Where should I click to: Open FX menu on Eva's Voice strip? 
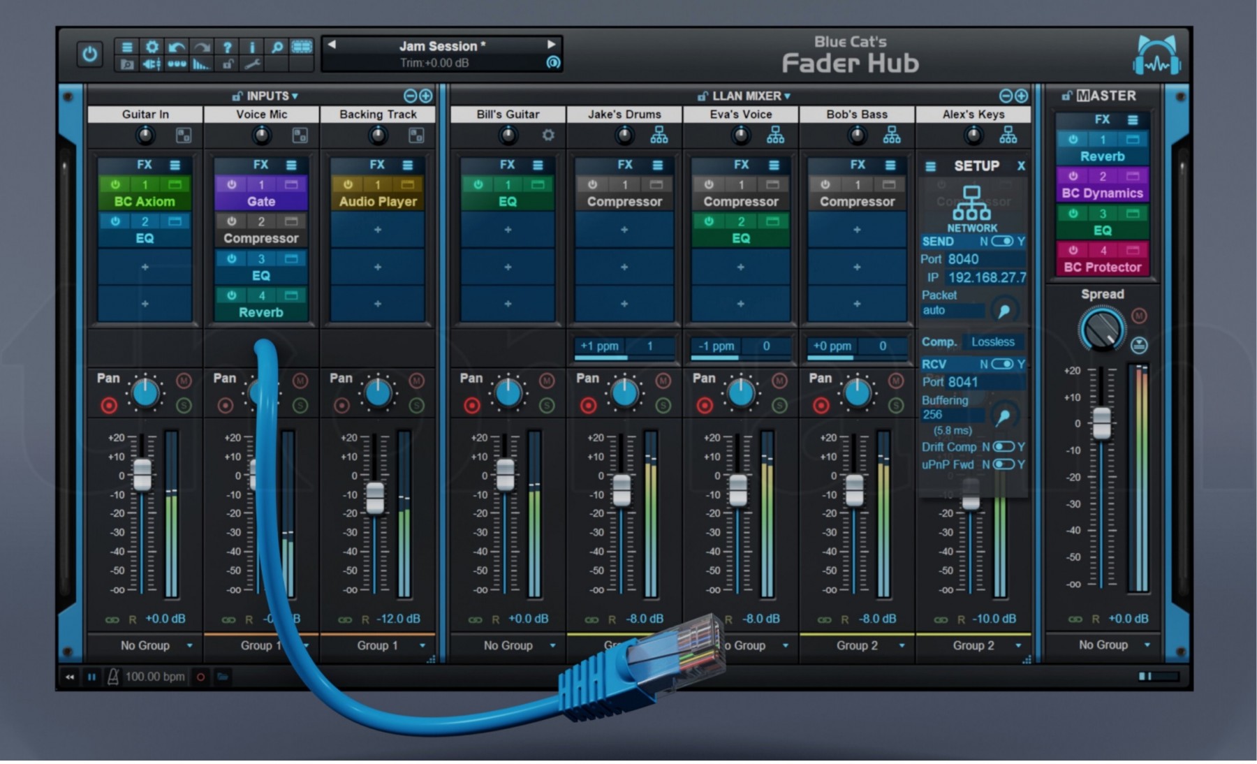pos(774,166)
